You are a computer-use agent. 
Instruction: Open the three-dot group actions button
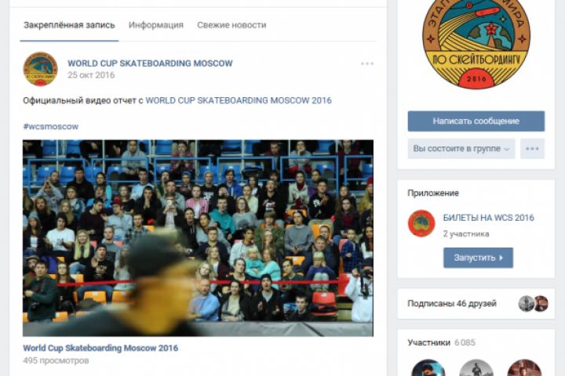pyautogui.click(x=532, y=149)
